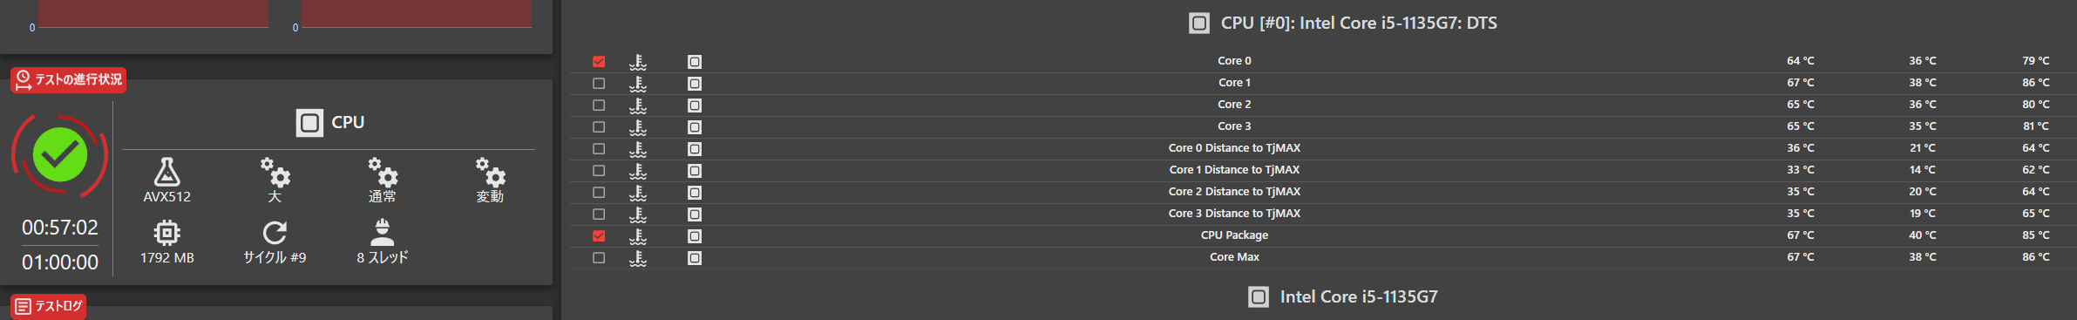Click the green test status checkmark
Image resolution: width=2077 pixels, height=320 pixels.
[x=60, y=155]
